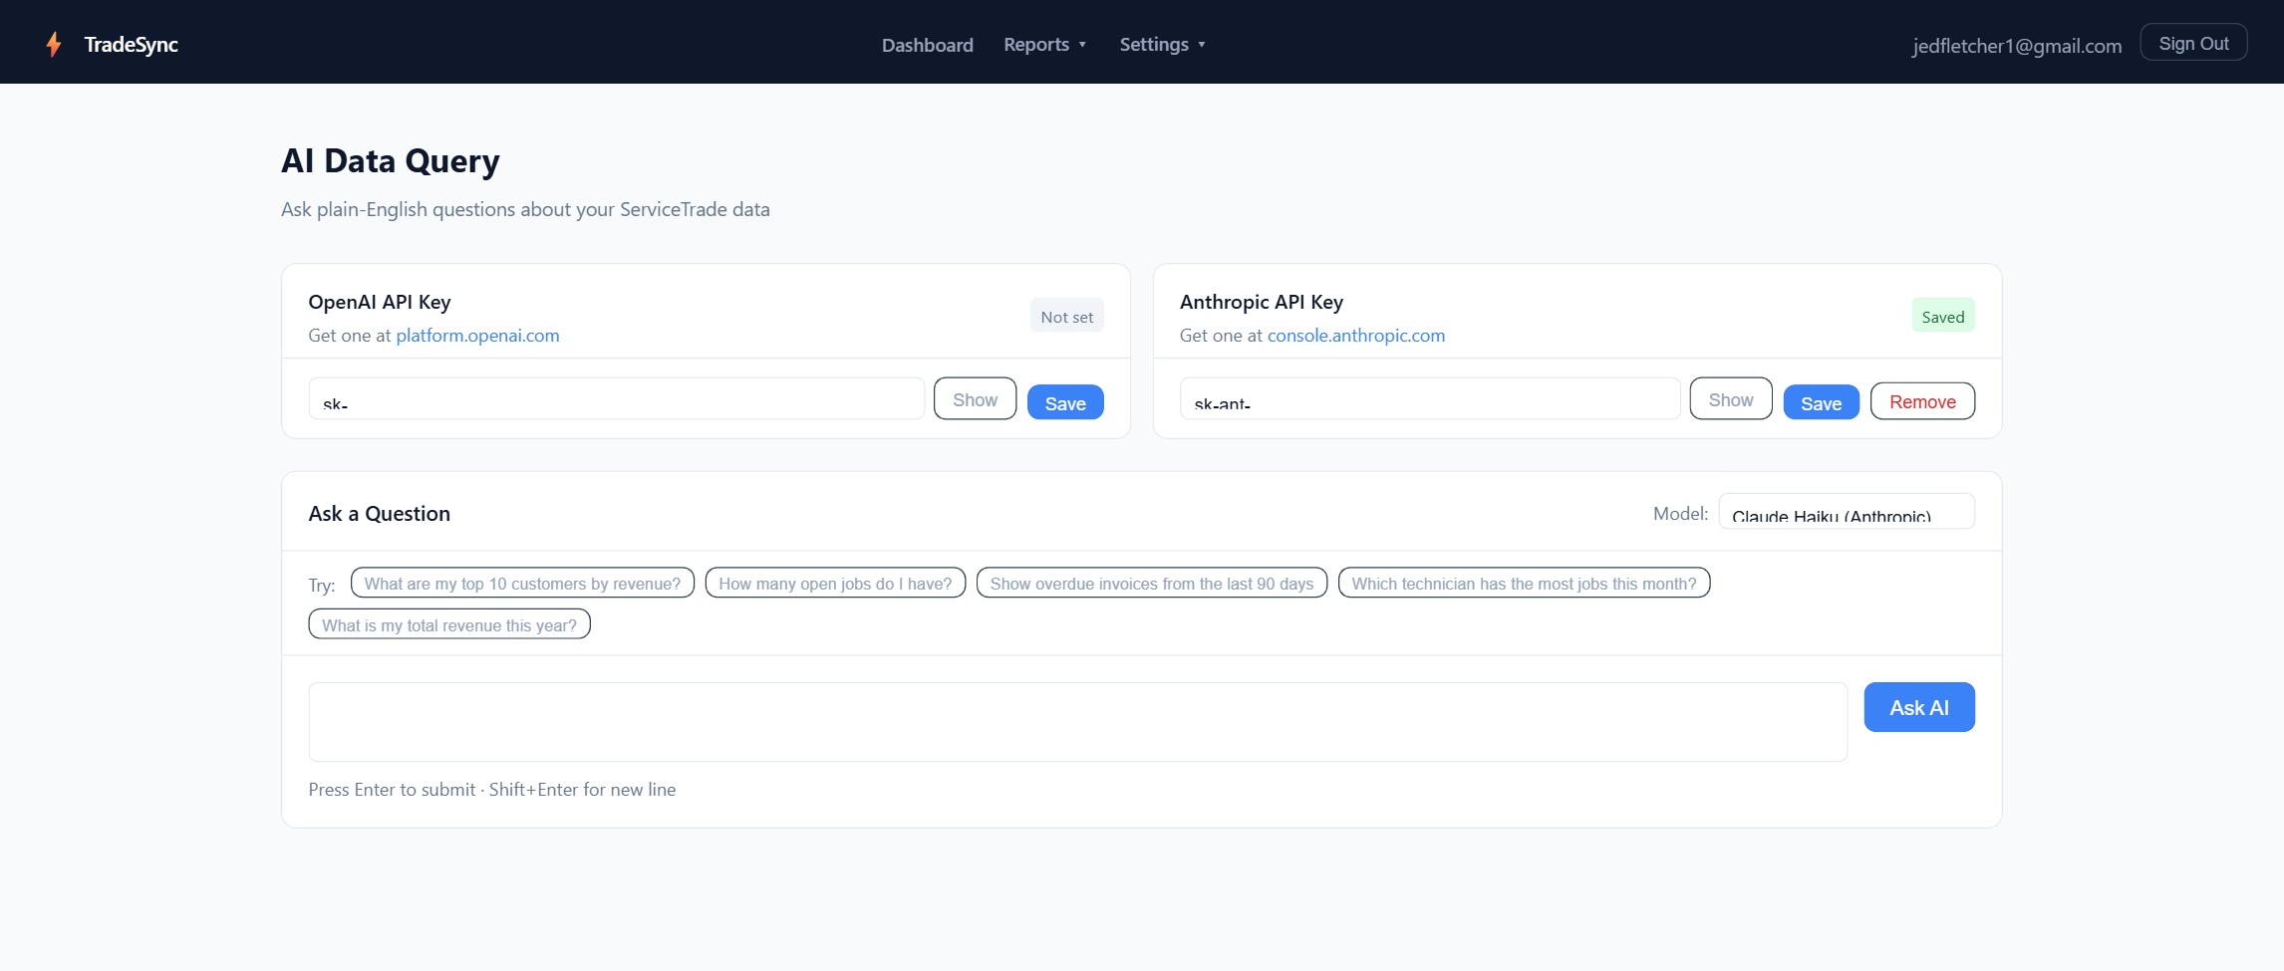Click the 'AI Data Query' page heading

[391, 161]
